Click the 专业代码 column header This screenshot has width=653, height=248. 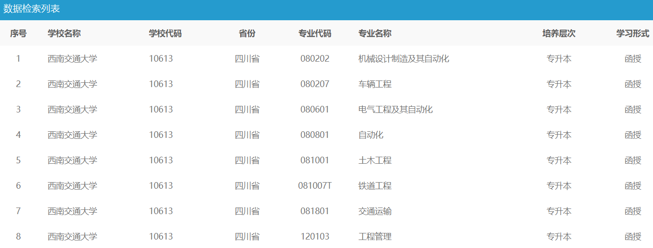[x=315, y=33]
